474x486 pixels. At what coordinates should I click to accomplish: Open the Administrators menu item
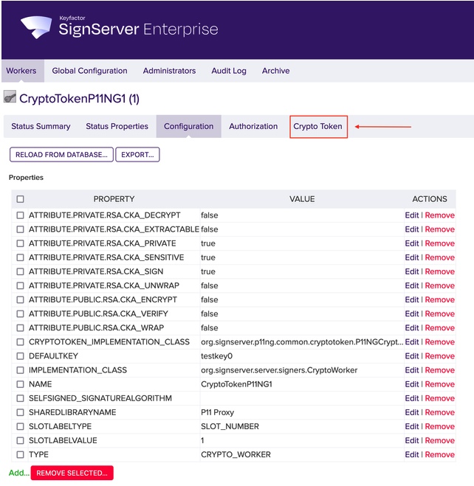(169, 71)
